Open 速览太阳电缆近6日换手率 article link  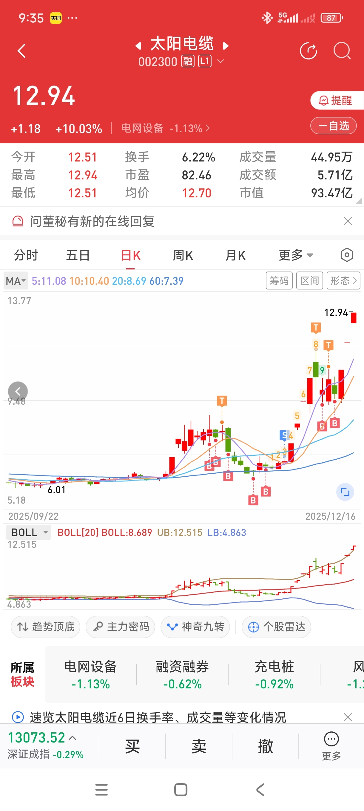pos(158,717)
